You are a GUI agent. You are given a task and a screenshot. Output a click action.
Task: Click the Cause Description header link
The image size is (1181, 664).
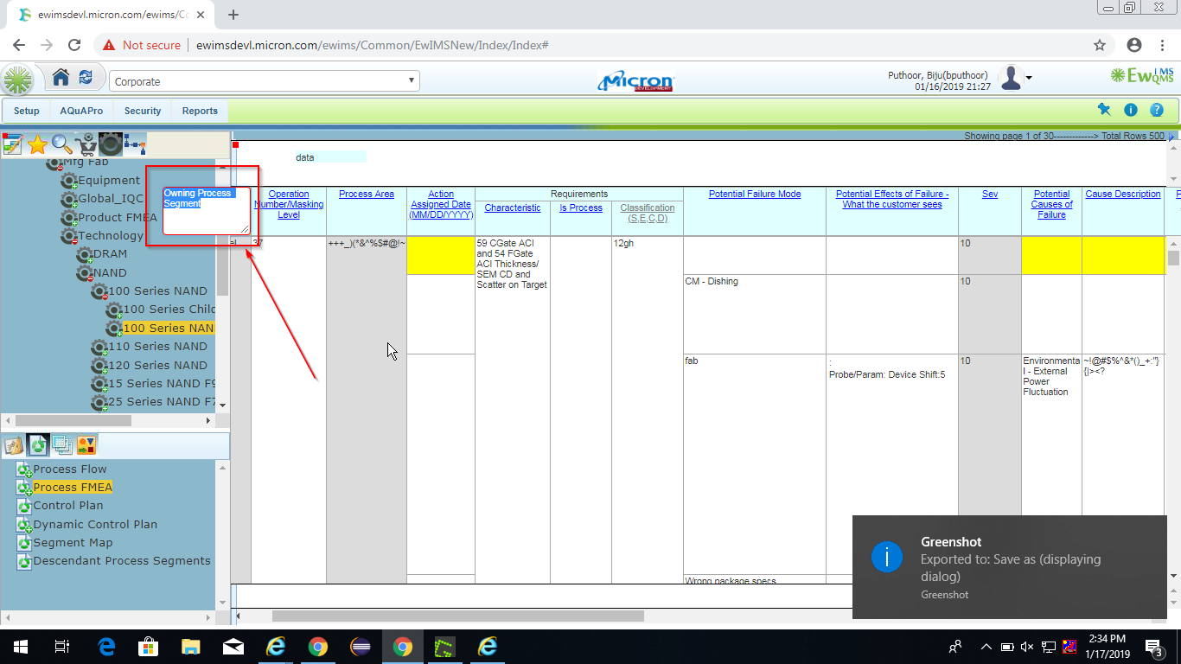(x=1123, y=194)
